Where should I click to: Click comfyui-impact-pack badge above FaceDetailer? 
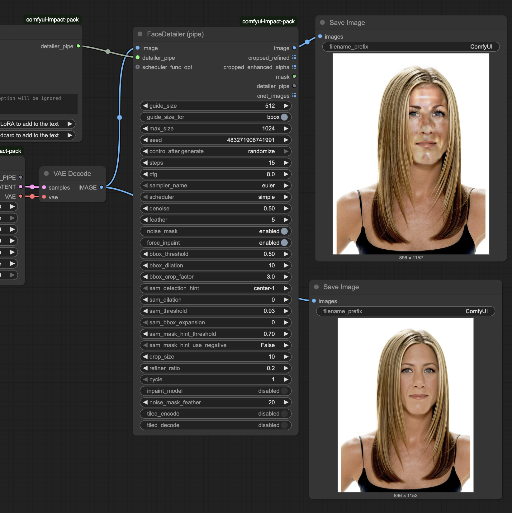[x=268, y=21]
